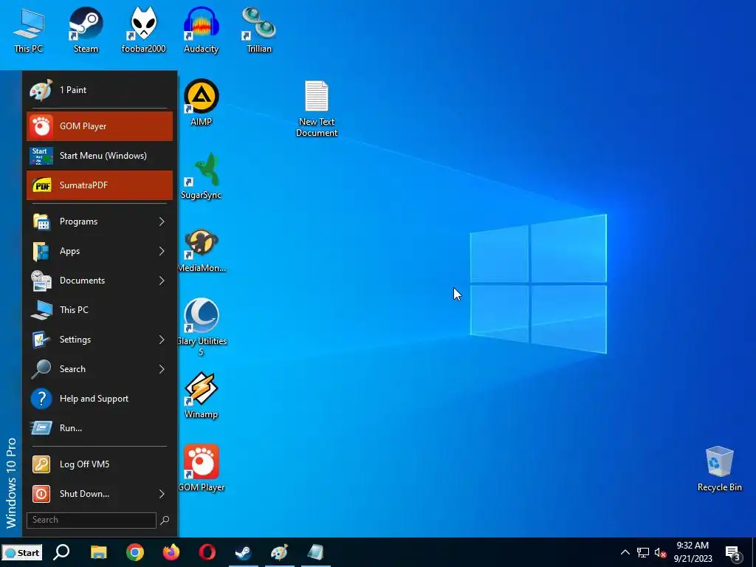Open This PC in the start menu

[100, 310]
